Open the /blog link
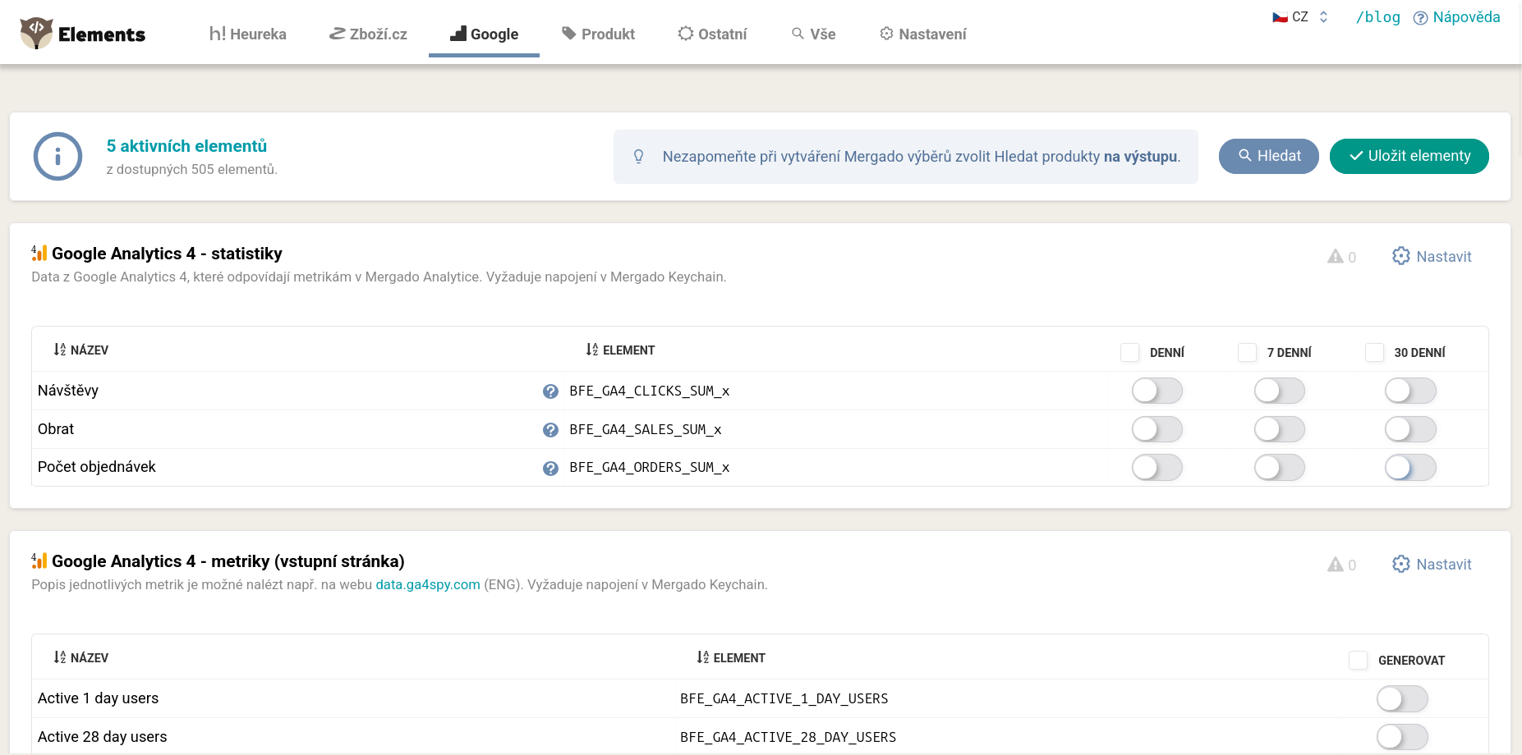The image size is (1522, 755). point(1377,16)
